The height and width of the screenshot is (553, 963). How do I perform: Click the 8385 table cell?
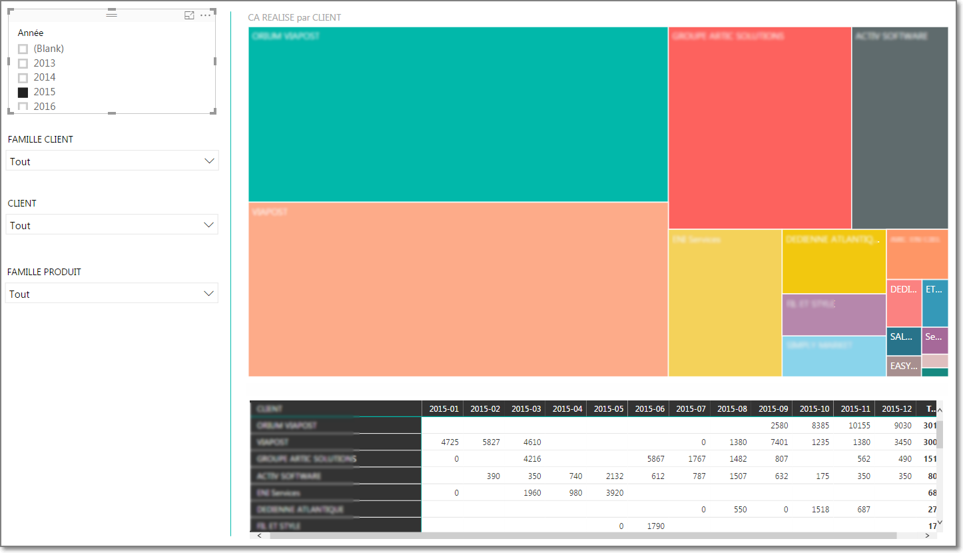pyautogui.click(x=820, y=425)
